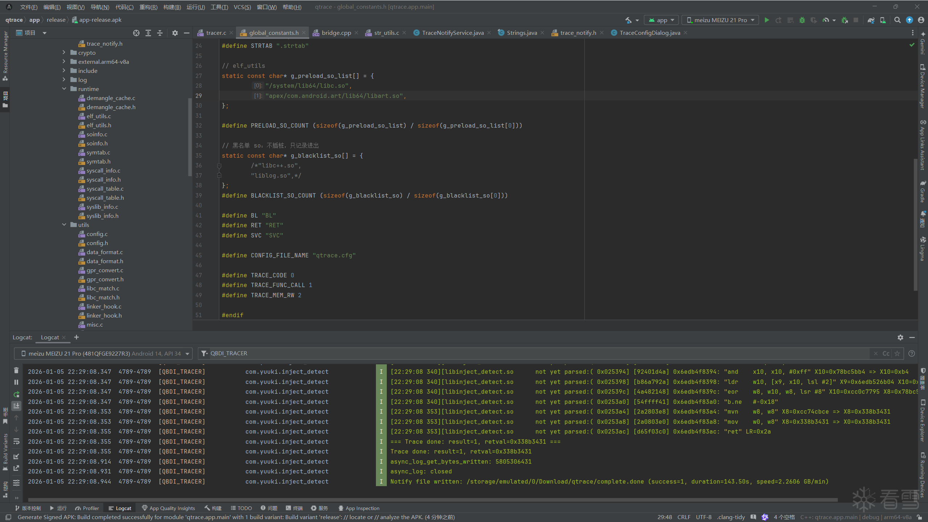This screenshot has height=522, width=928.
Task: Toggle scroll to end in Logcat
Action: [x=16, y=406]
